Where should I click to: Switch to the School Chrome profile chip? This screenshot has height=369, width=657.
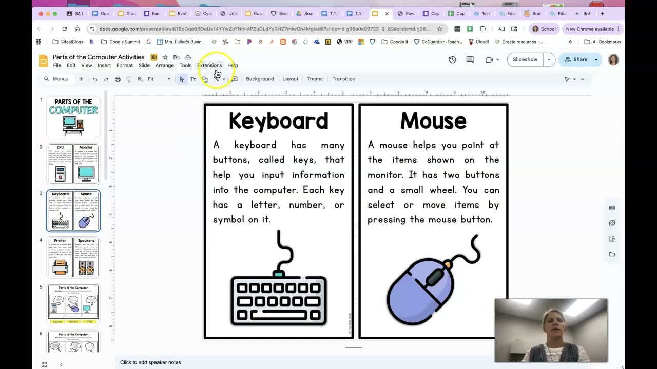[x=544, y=29]
